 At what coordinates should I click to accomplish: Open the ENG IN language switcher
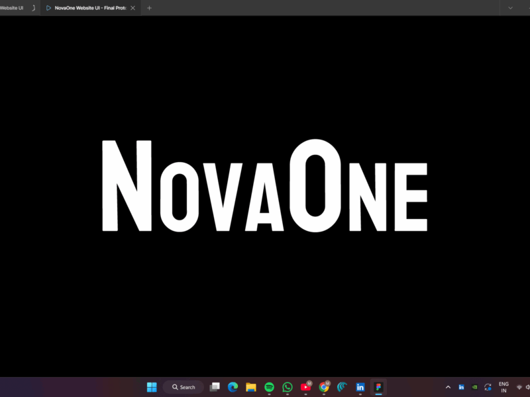point(503,387)
